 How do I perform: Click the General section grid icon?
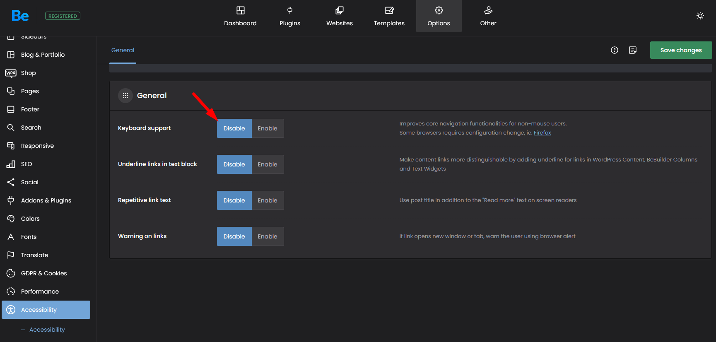(x=125, y=96)
